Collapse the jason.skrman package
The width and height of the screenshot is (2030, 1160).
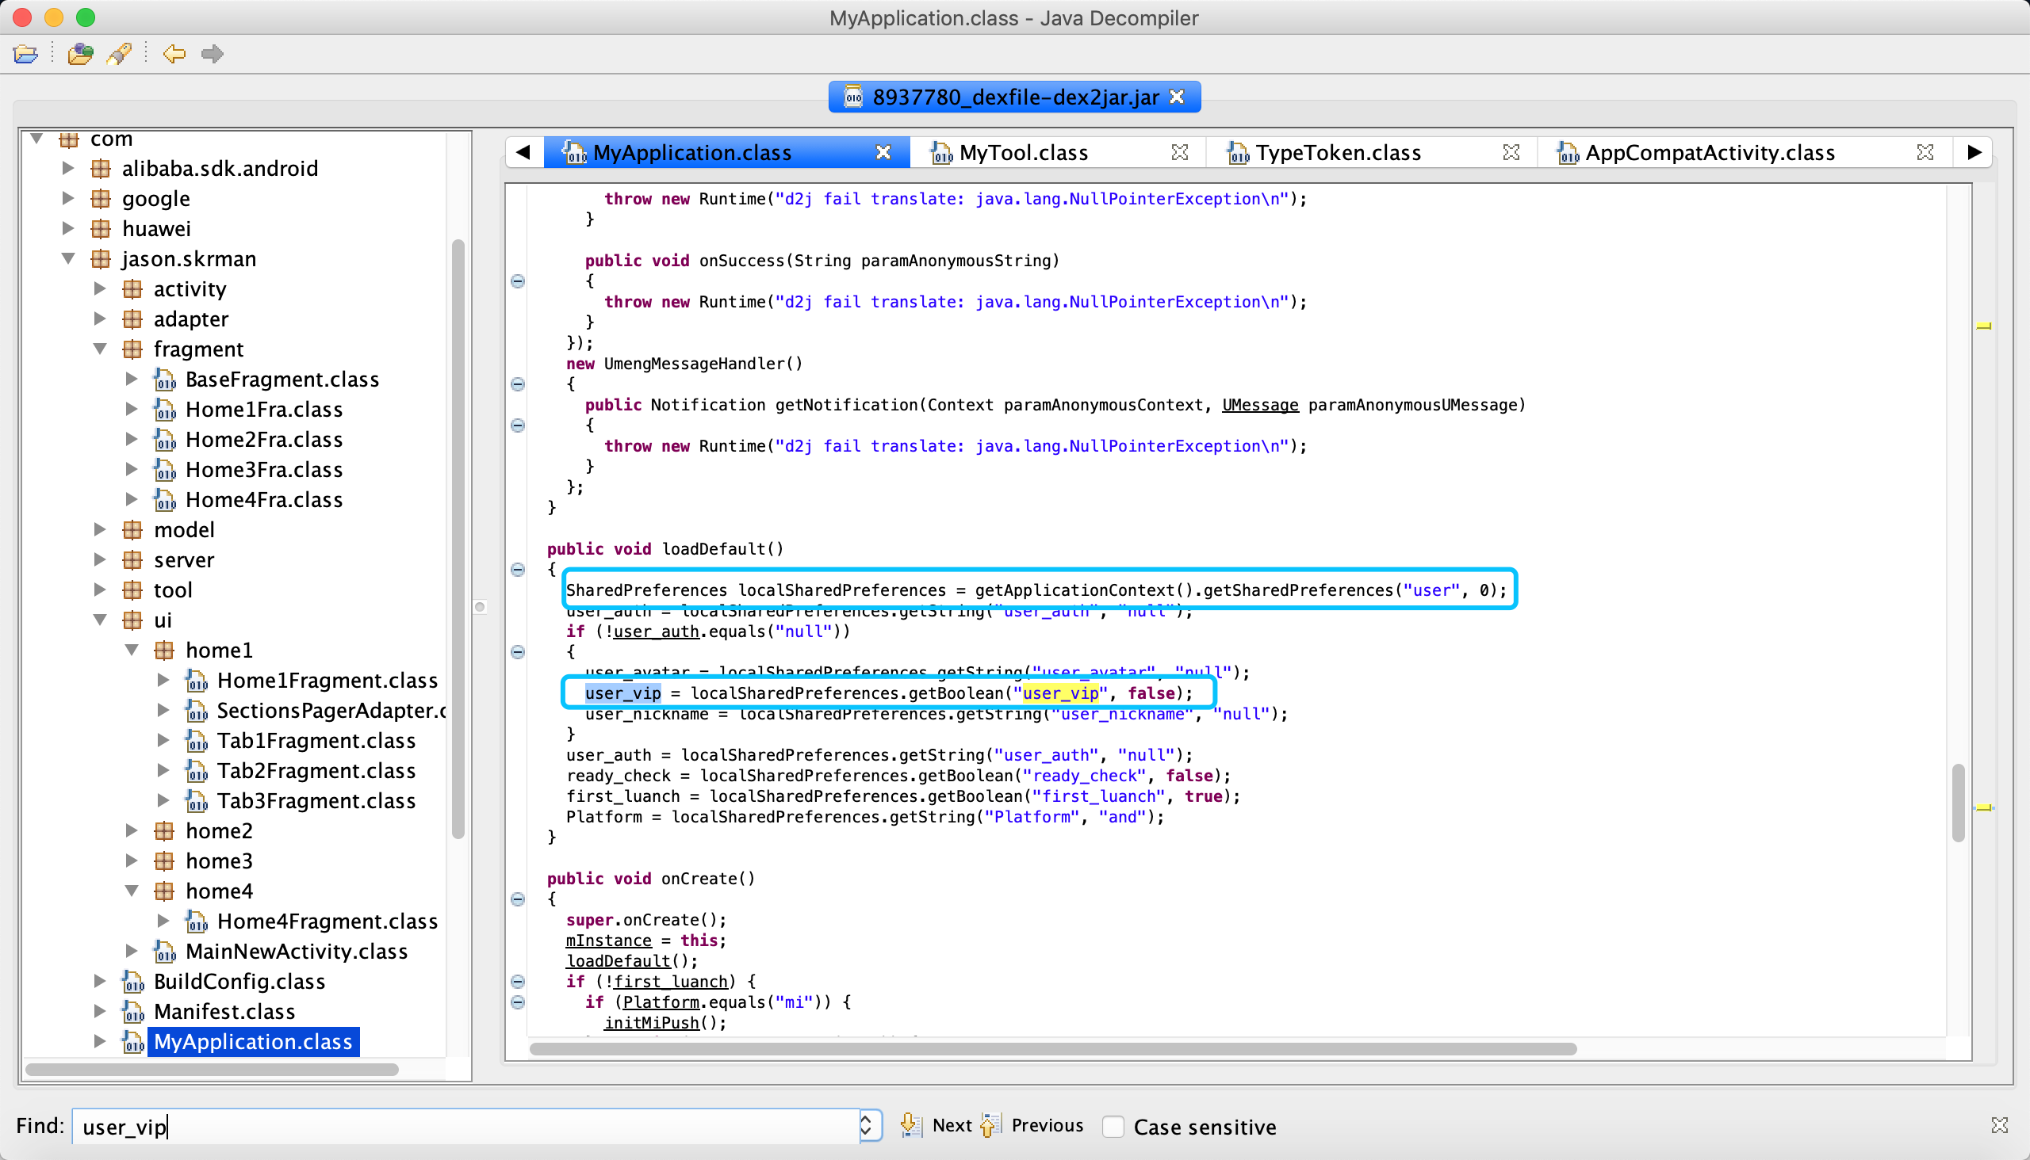point(68,259)
